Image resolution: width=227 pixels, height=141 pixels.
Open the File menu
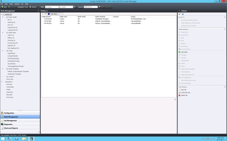(x=2, y=4)
